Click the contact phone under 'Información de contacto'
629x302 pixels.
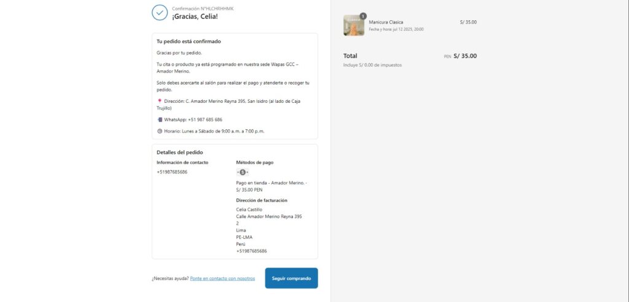coord(172,172)
